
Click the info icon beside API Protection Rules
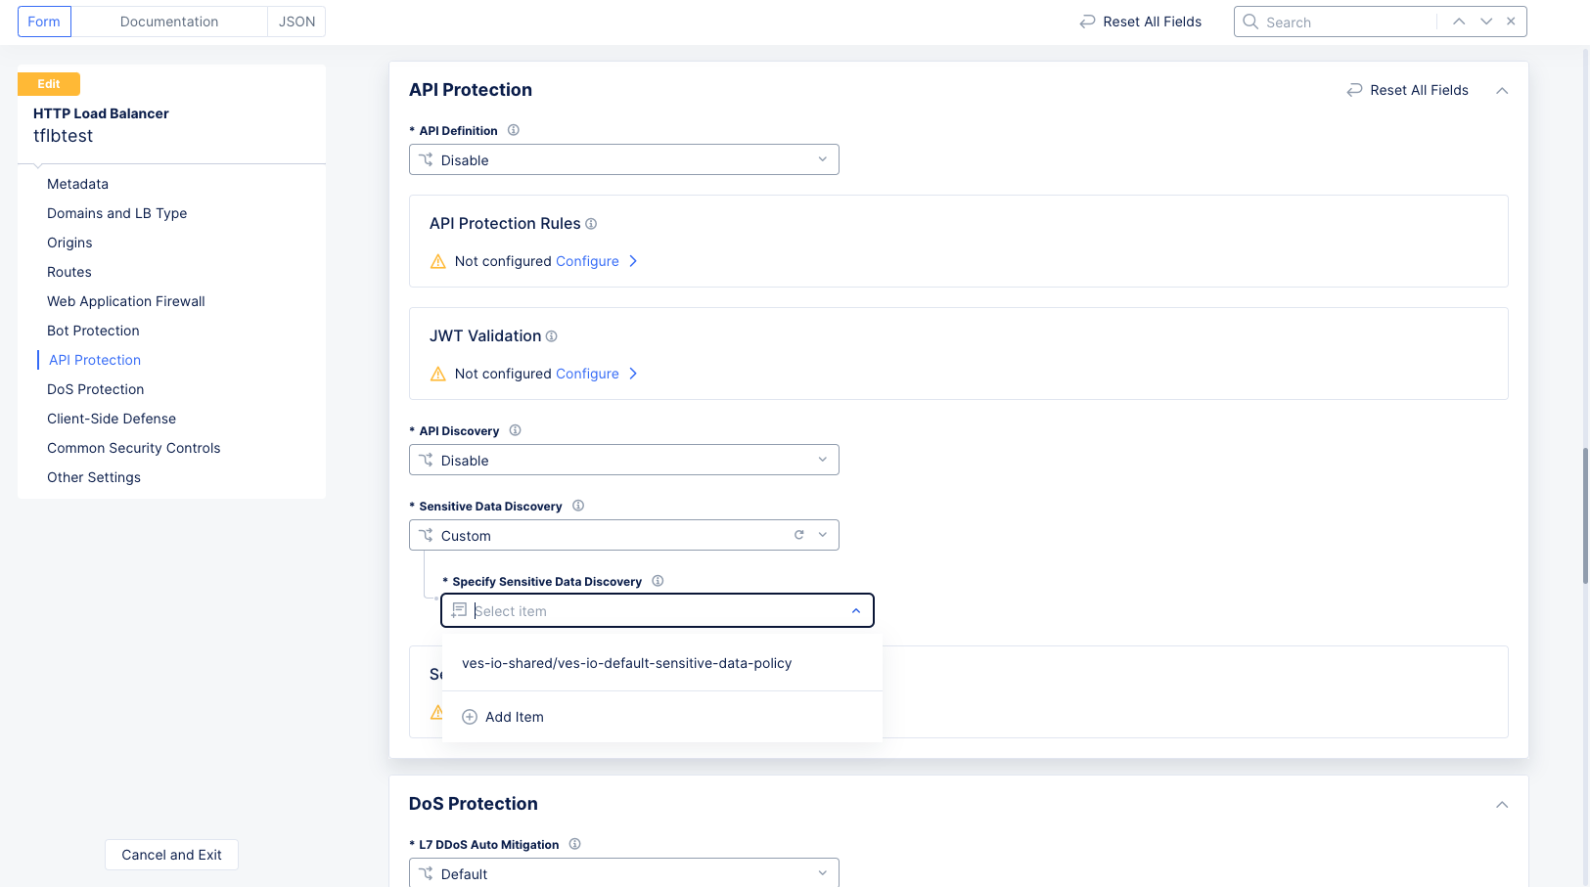(x=591, y=223)
